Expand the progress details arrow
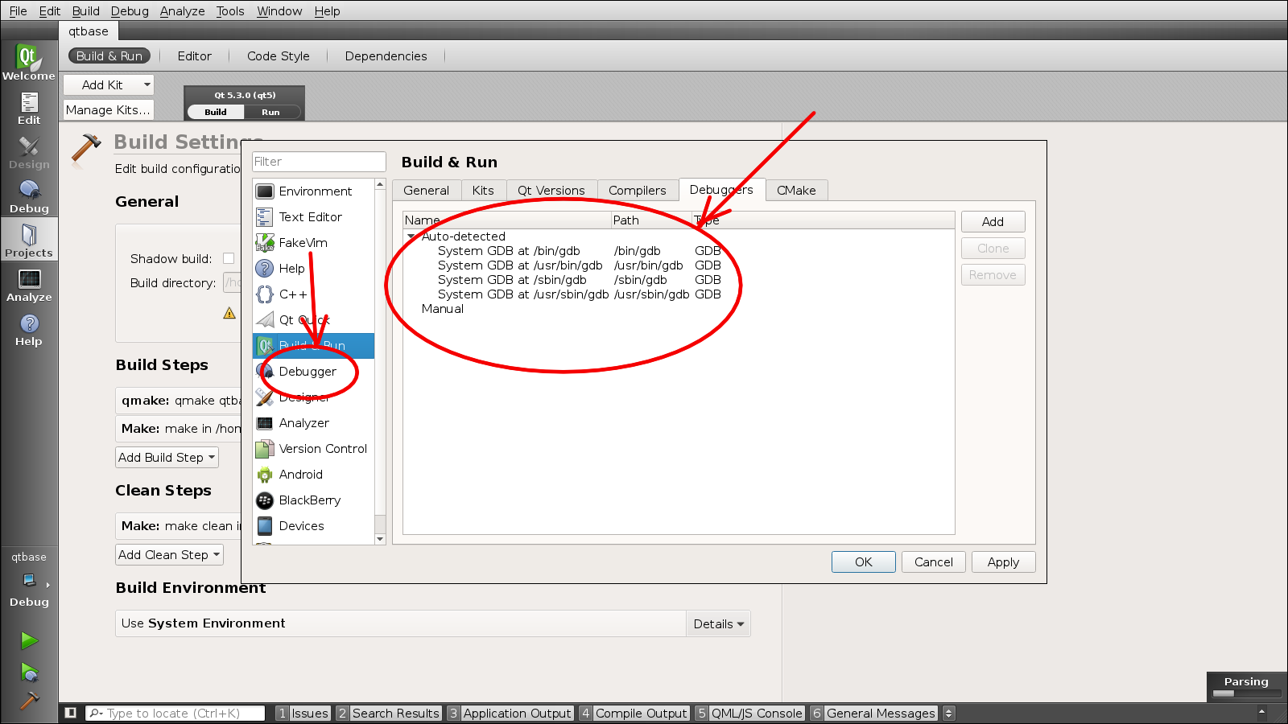 [1261, 712]
